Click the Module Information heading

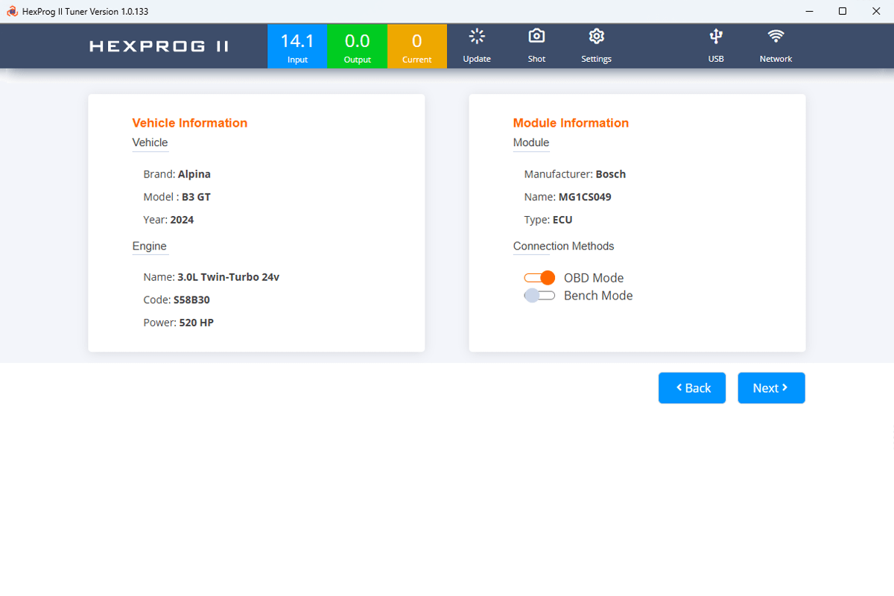click(571, 123)
